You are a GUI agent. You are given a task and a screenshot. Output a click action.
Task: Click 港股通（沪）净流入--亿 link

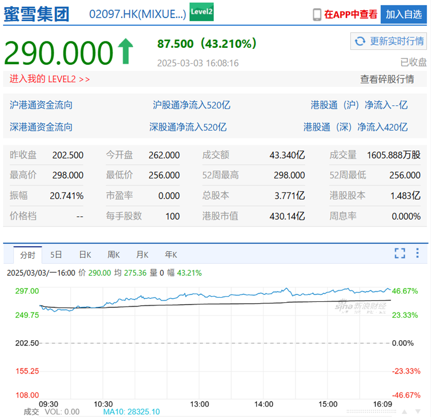(x=359, y=105)
